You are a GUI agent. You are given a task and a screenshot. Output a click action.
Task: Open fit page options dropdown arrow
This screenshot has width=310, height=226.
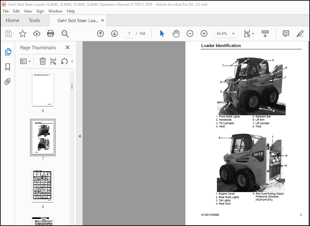pyautogui.click(x=253, y=34)
